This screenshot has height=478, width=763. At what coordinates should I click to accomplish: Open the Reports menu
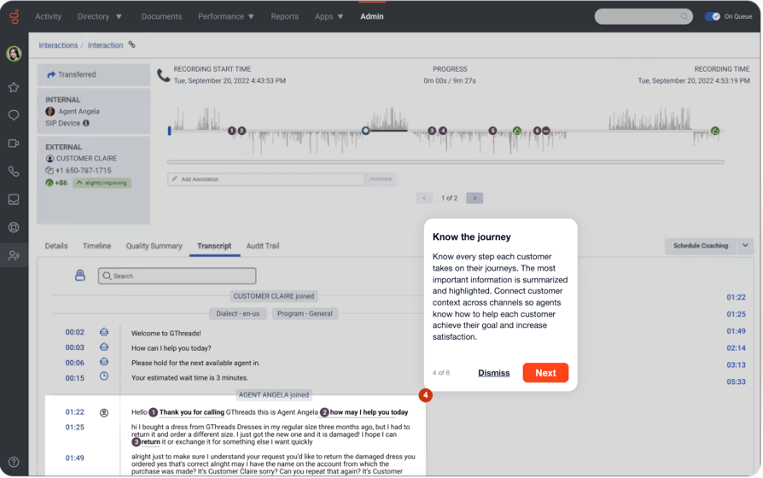pyautogui.click(x=285, y=16)
